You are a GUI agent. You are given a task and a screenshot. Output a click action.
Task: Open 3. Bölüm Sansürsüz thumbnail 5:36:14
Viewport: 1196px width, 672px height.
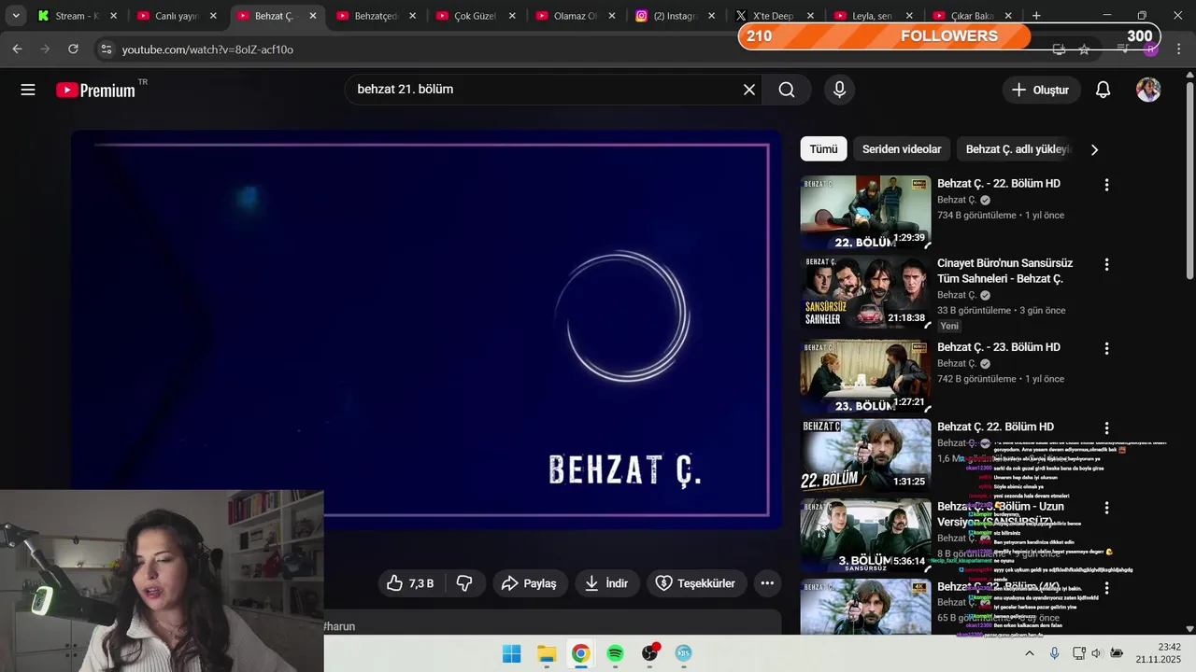(865, 536)
